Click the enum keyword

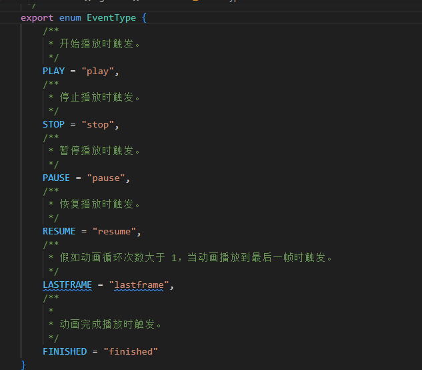(x=70, y=18)
